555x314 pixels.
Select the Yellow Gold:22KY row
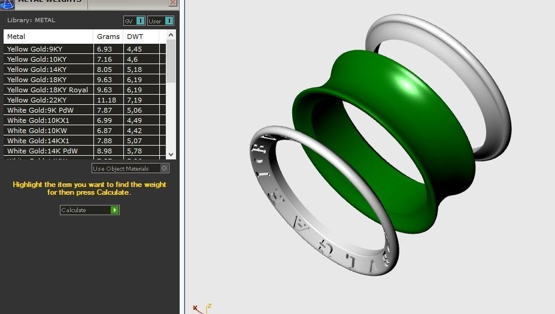tap(84, 100)
